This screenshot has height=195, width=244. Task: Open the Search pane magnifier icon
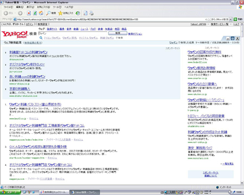tap(48, 13)
